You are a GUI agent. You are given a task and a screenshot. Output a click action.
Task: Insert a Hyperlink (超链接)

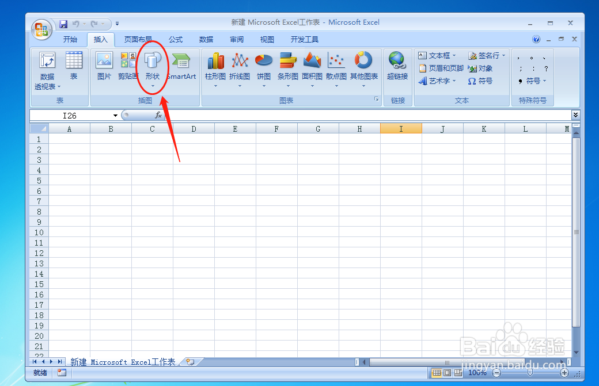397,66
